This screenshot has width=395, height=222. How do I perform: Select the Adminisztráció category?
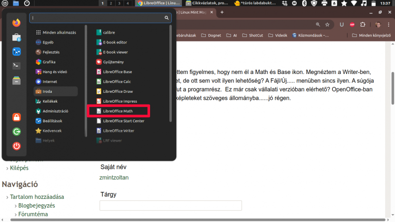pyautogui.click(x=56, y=111)
